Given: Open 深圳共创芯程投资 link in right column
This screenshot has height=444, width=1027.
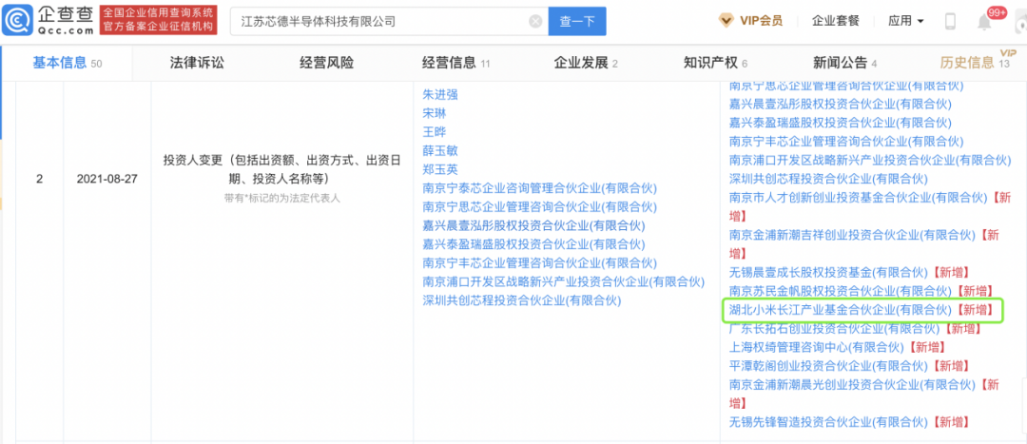Looking at the screenshot, I should pos(828,178).
